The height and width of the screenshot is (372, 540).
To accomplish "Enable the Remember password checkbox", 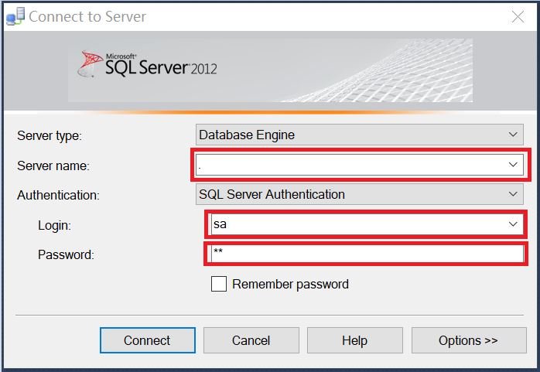I will [x=219, y=284].
